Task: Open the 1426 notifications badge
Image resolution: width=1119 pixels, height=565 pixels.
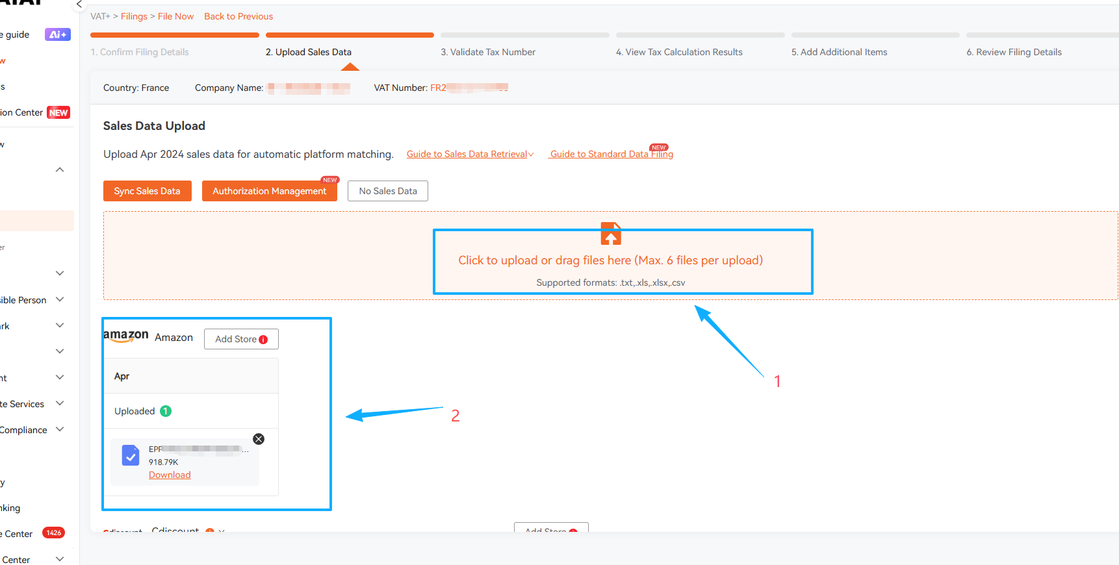Action: click(x=53, y=533)
